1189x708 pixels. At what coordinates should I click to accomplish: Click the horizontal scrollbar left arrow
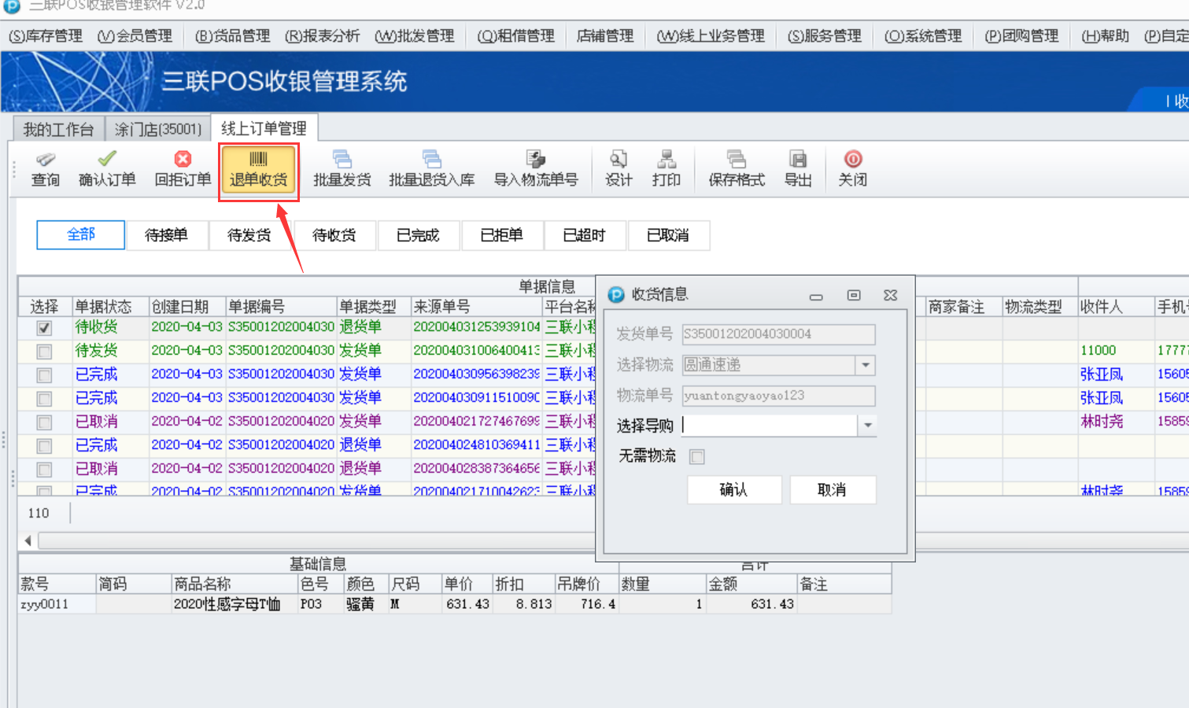tap(28, 540)
